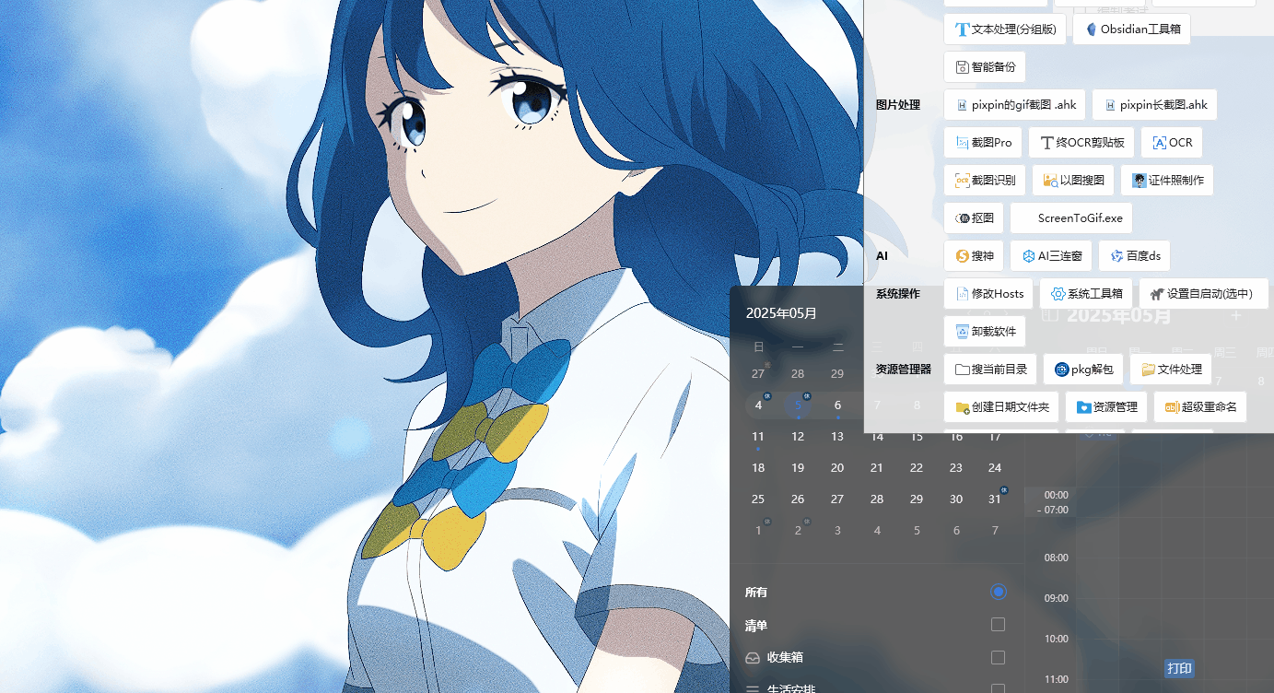Run the pkg解包 tool
Screen dimensions: 1274x693
(x=1083, y=370)
